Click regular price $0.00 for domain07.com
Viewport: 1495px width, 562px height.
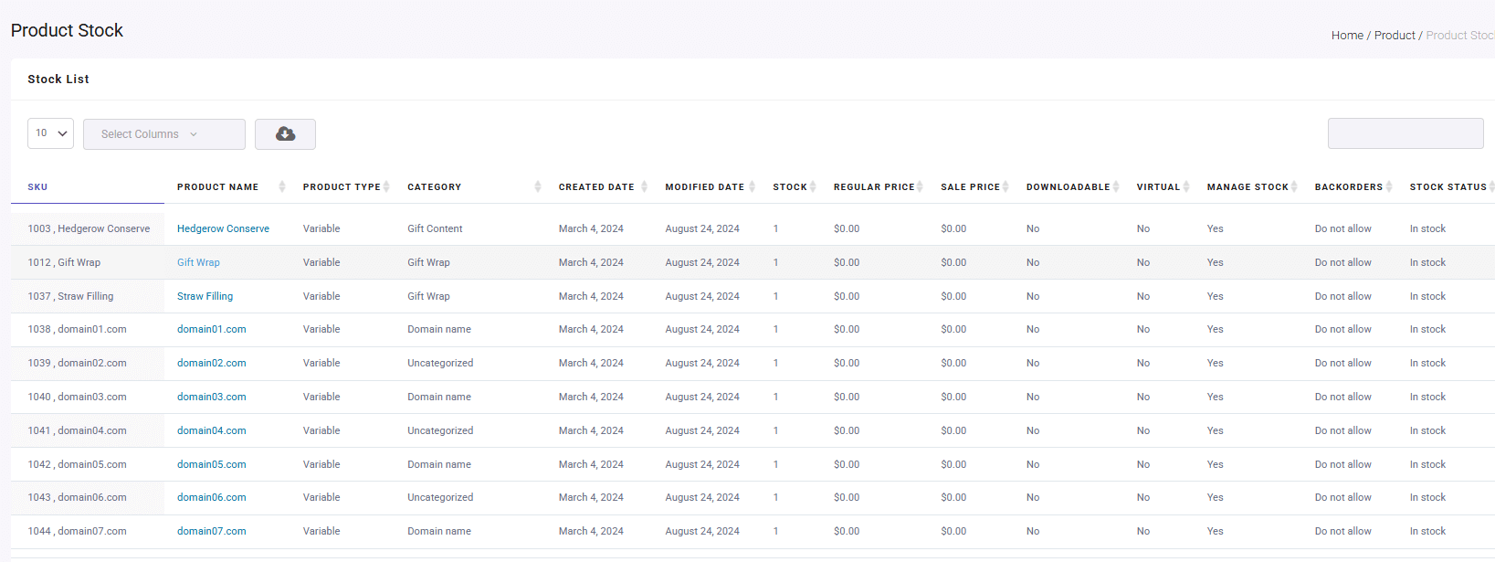click(846, 532)
